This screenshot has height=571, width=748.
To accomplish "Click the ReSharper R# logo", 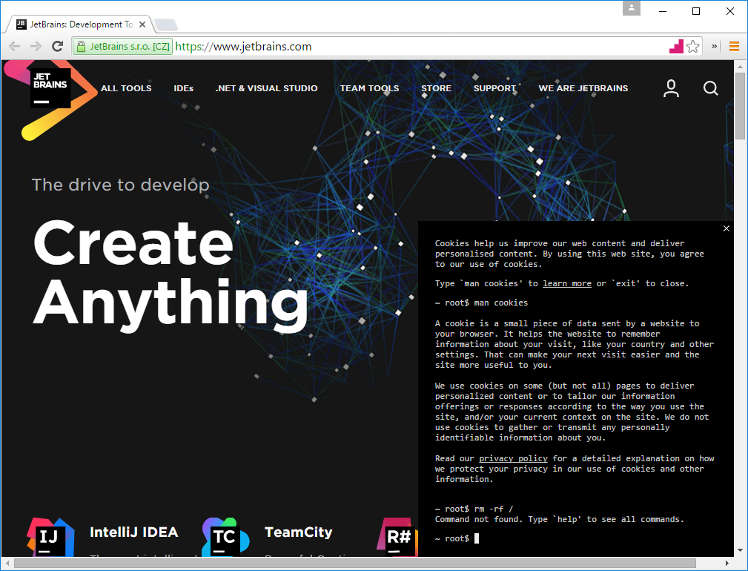I will (x=398, y=538).
